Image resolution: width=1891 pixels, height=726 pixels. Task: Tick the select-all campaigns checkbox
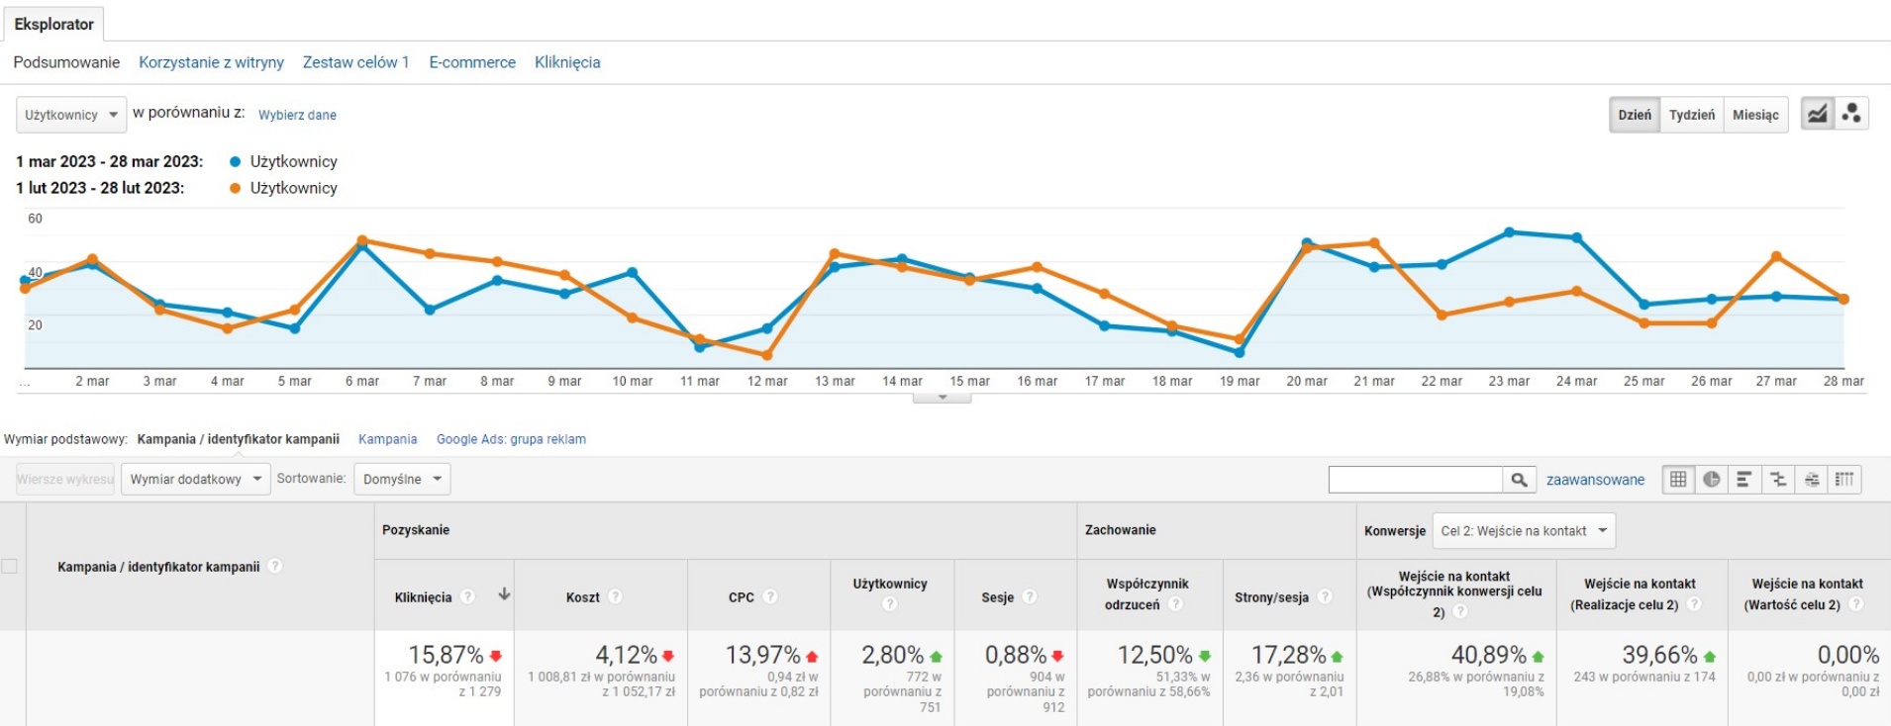(x=10, y=567)
